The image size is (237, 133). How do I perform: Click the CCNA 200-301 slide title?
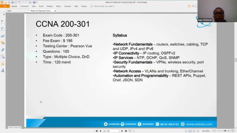(x=63, y=24)
